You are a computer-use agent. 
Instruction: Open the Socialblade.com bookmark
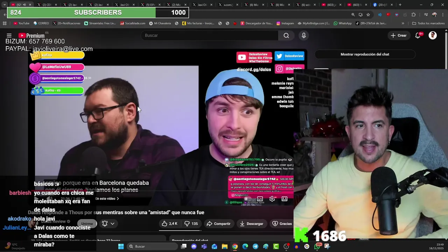133,23
